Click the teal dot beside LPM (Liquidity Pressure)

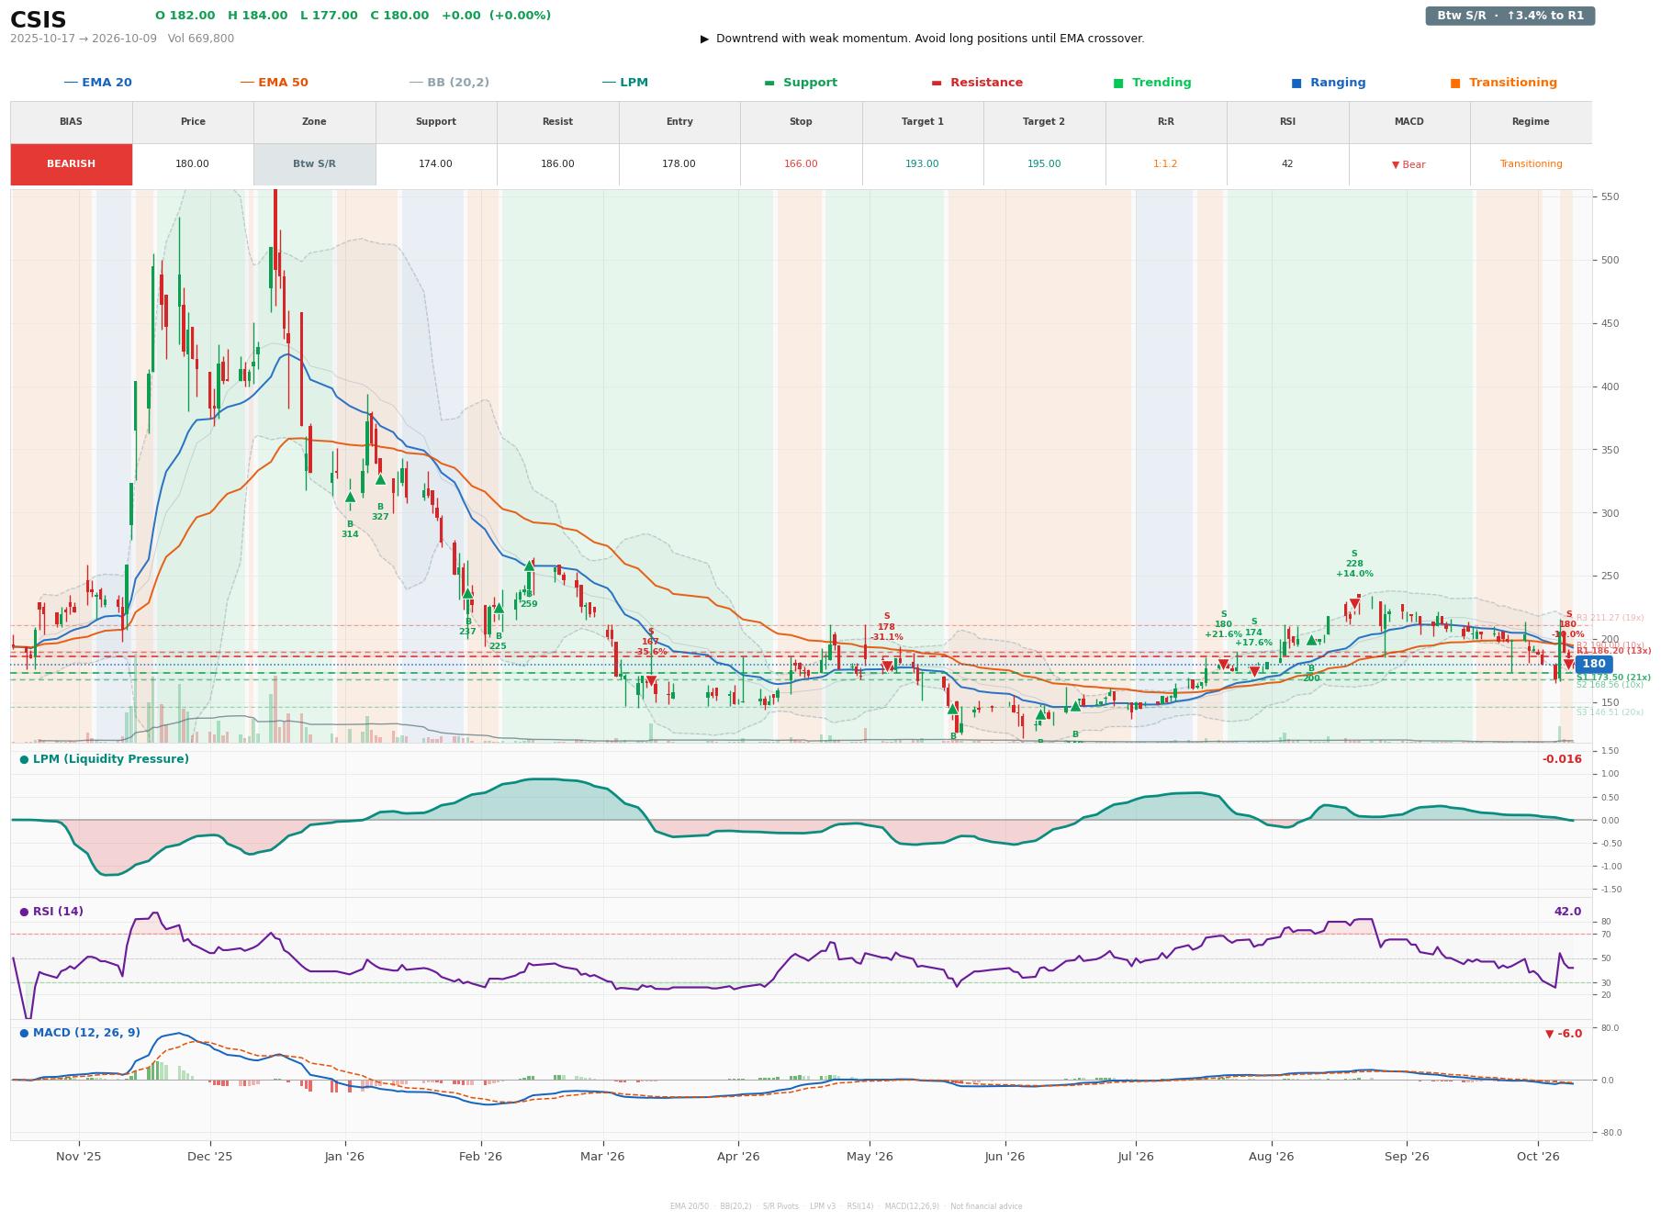[24, 759]
